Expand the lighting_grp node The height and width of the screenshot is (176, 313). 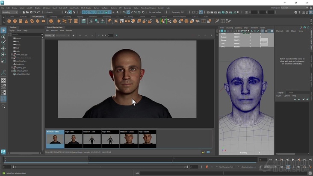12,67
